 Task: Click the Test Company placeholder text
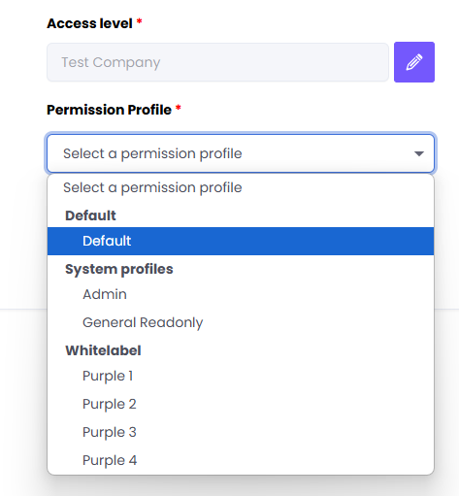click(x=111, y=62)
